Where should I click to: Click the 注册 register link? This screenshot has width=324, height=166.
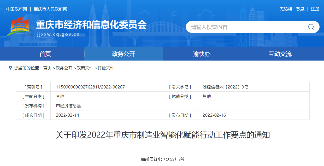[315, 9]
